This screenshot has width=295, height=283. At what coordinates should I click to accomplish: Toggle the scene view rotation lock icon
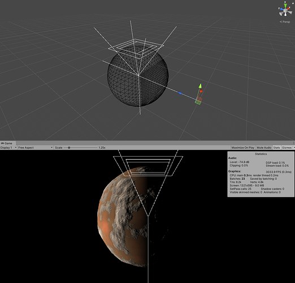(293, 3)
